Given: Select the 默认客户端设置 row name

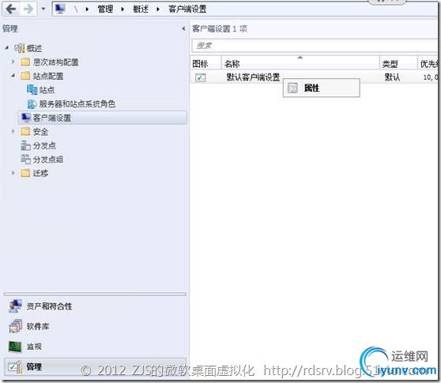Looking at the screenshot, I should coord(253,77).
